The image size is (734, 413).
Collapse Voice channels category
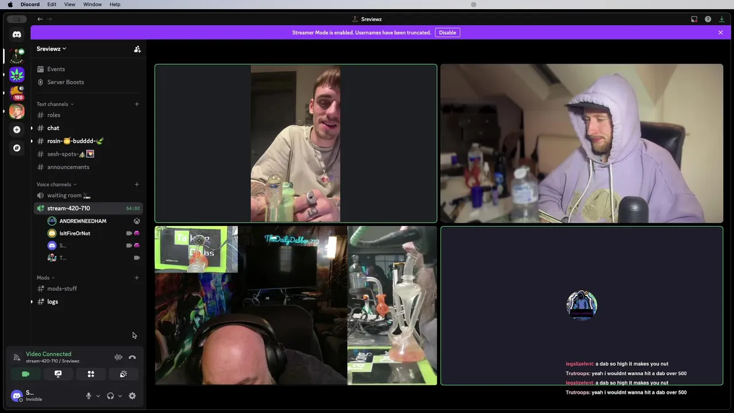coord(57,184)
